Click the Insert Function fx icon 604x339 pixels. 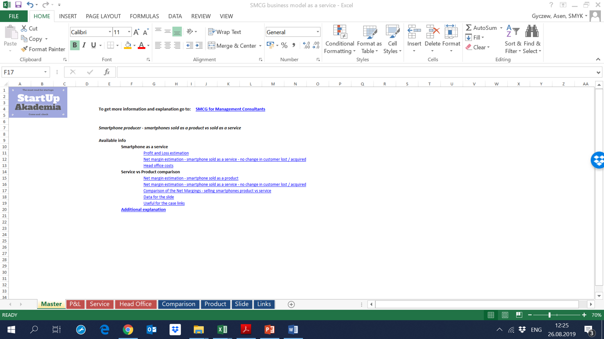point(107,72)
